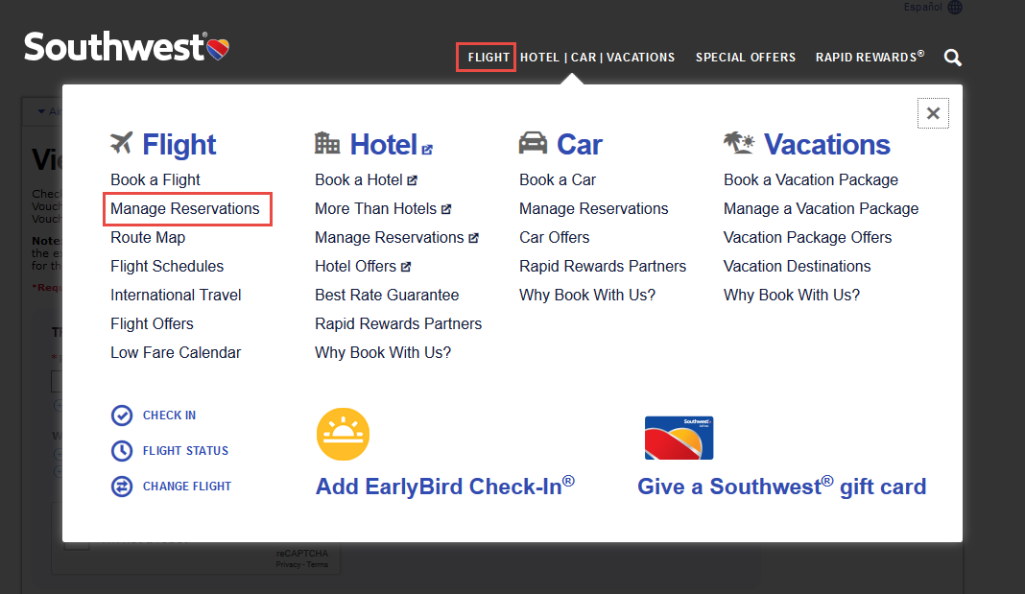Viewport: 1025px width, 594px height.
Task: Click the Check In checkmark icon
Action: coord(122,415)
